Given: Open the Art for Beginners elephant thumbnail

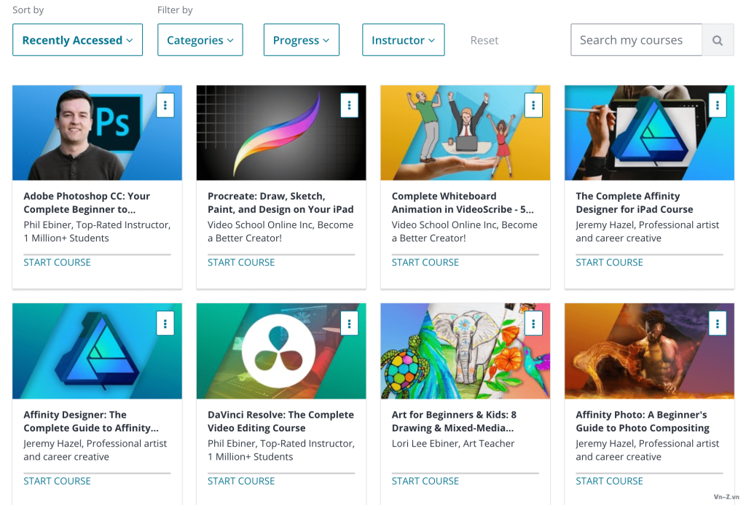Looking at the screenshot, I should (466, 351).
